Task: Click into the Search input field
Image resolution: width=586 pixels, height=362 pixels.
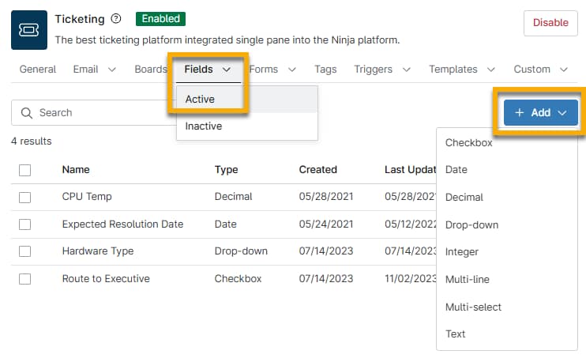Action: (95, 113)
